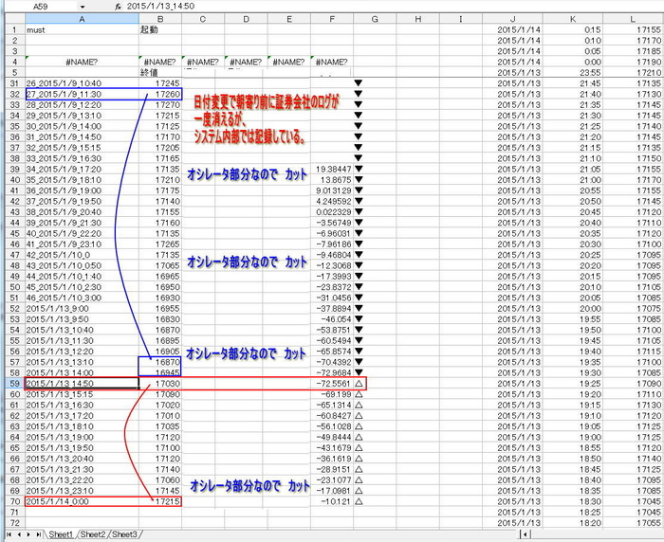Click cell value 17055 in row 72 column L

tap(633, 523)
